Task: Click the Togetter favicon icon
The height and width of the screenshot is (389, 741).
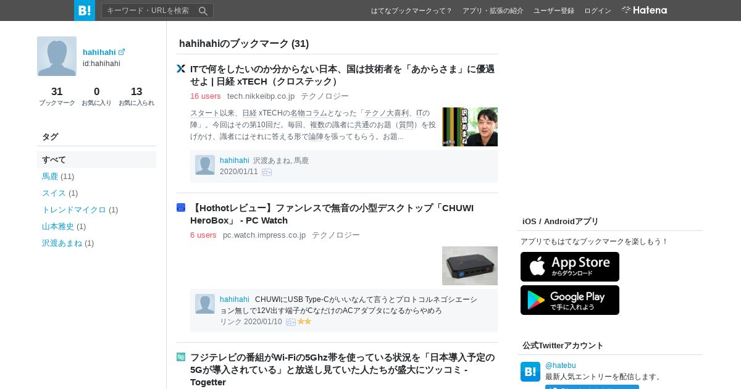Action: tap(181, 357)
